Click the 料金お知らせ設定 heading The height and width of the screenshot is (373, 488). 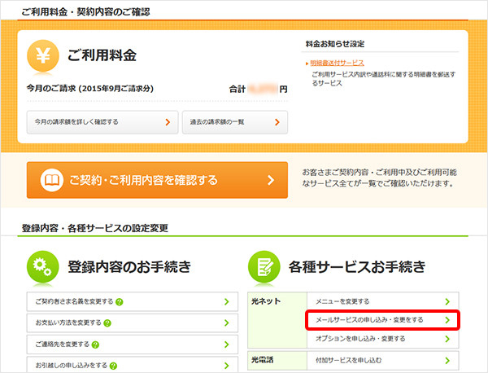click(335, 44)
